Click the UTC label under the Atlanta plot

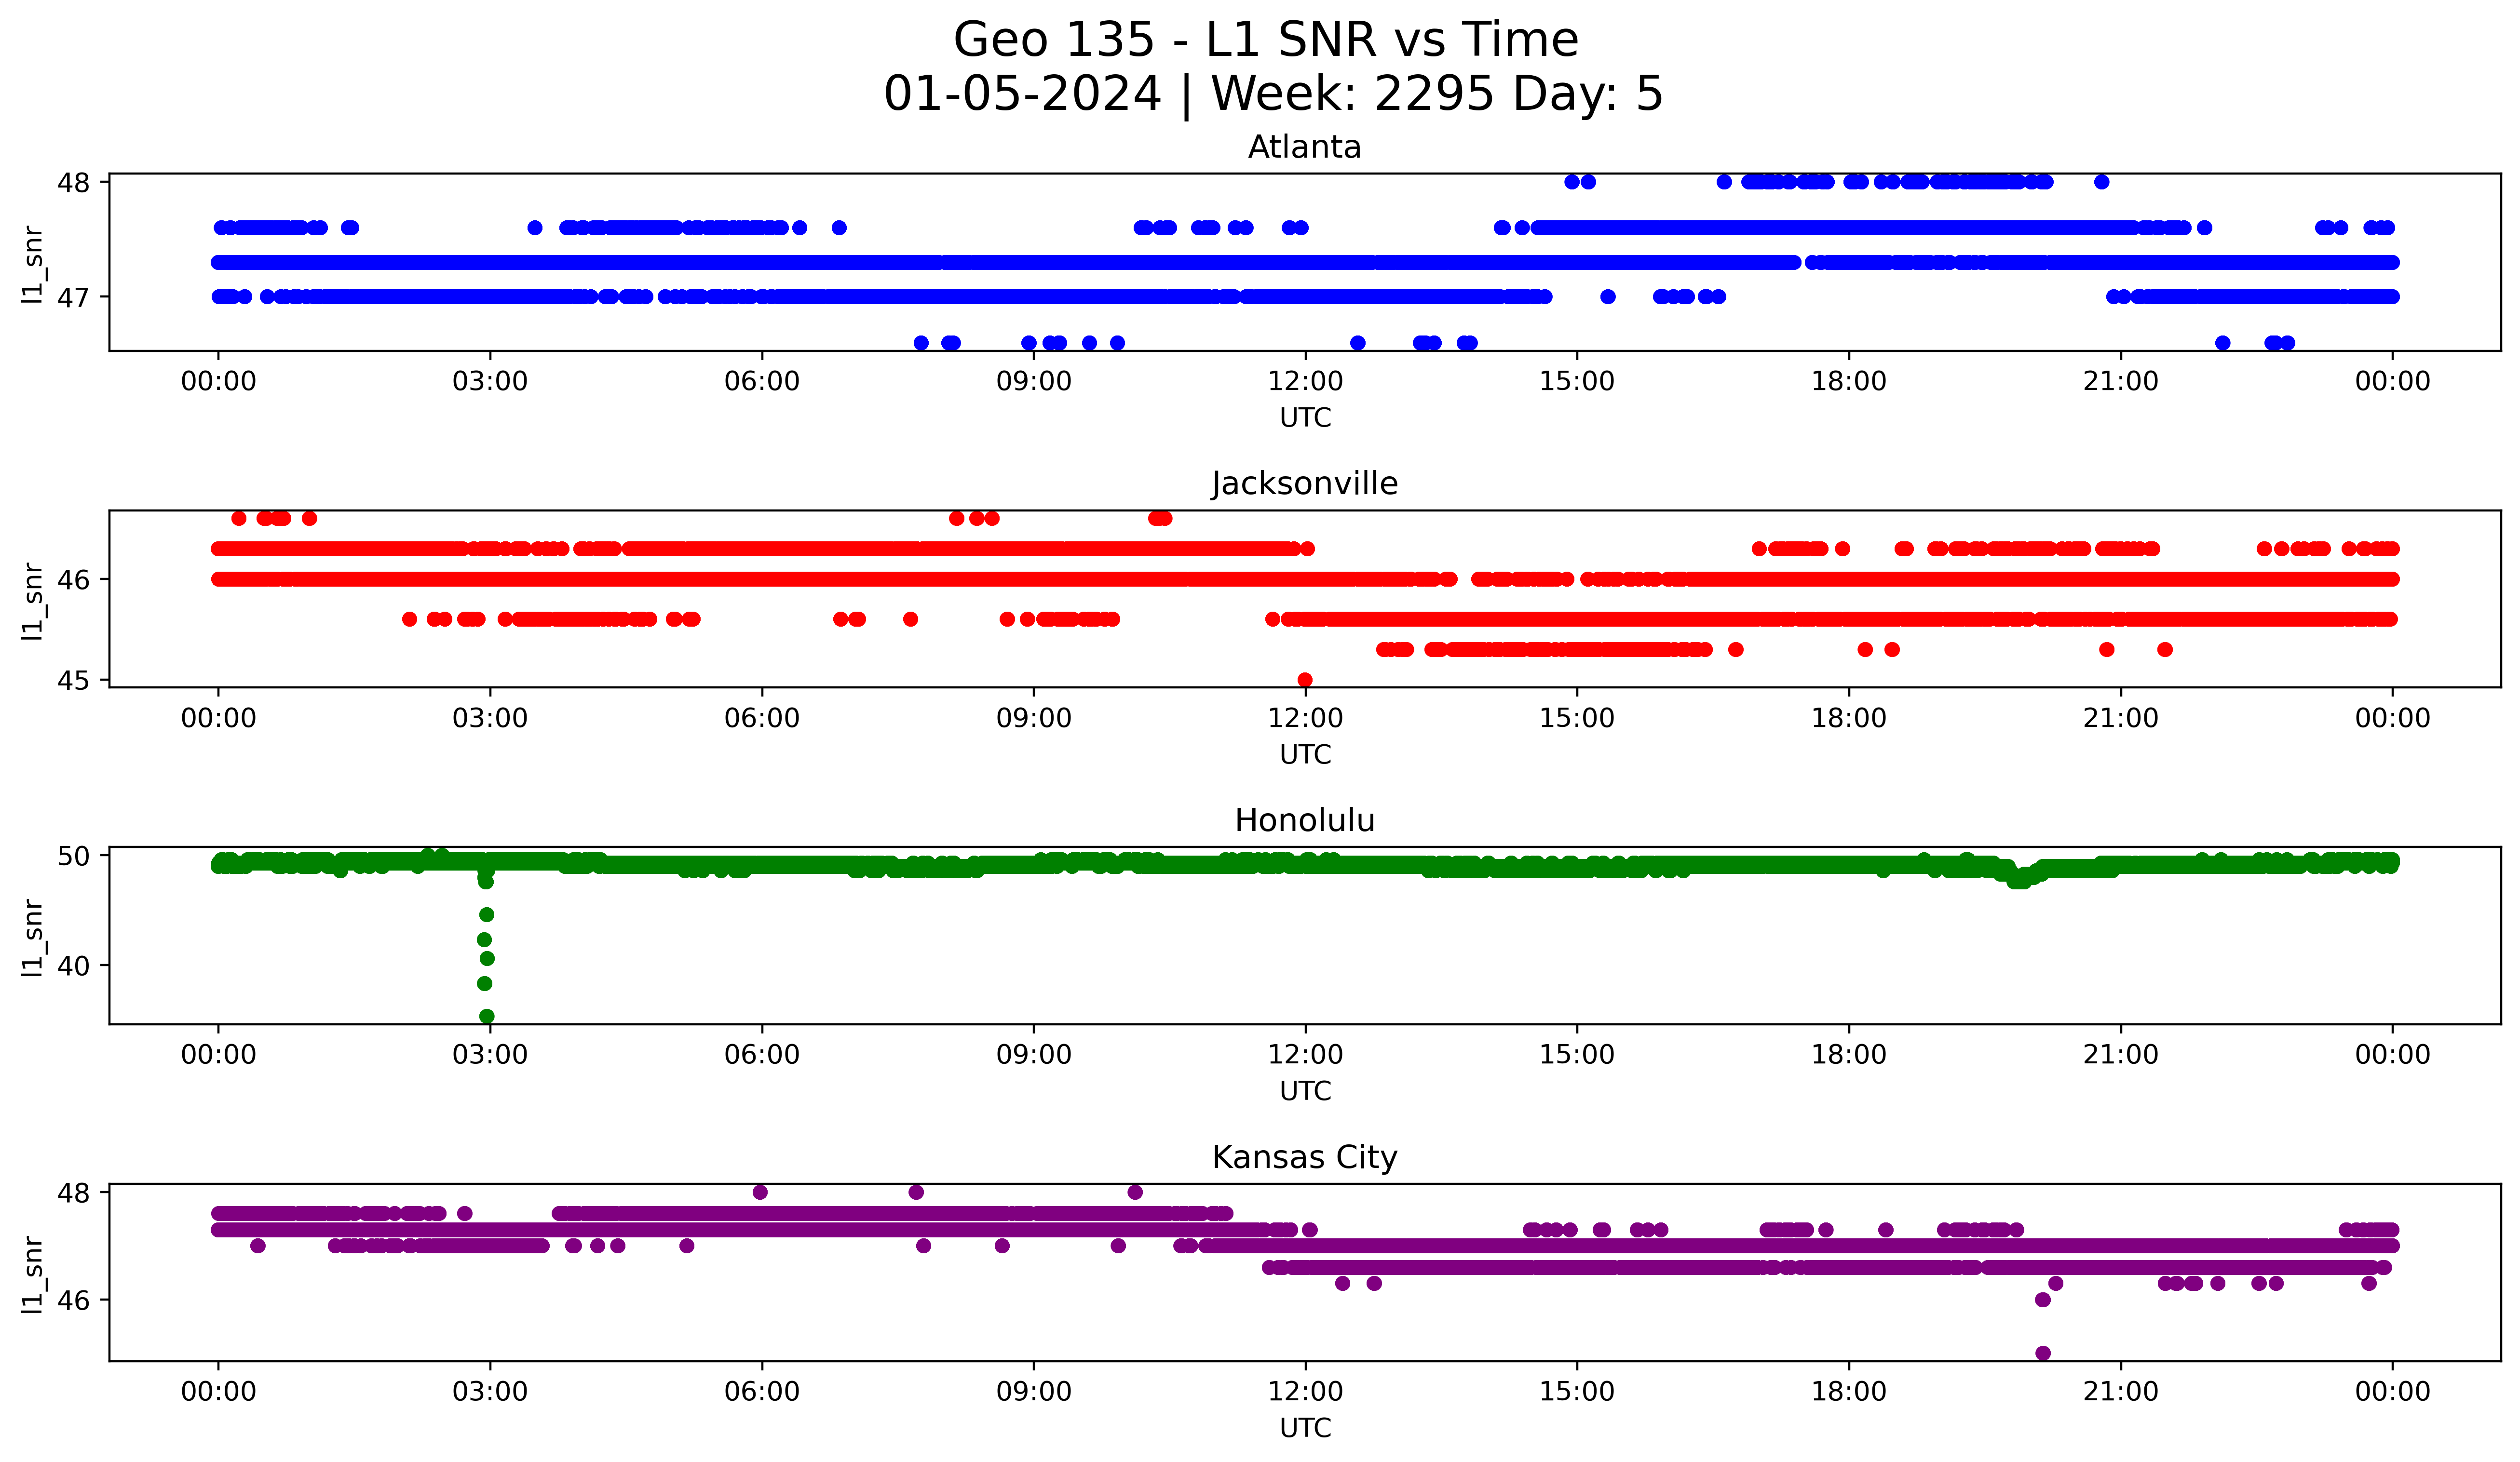point(1305,418)
